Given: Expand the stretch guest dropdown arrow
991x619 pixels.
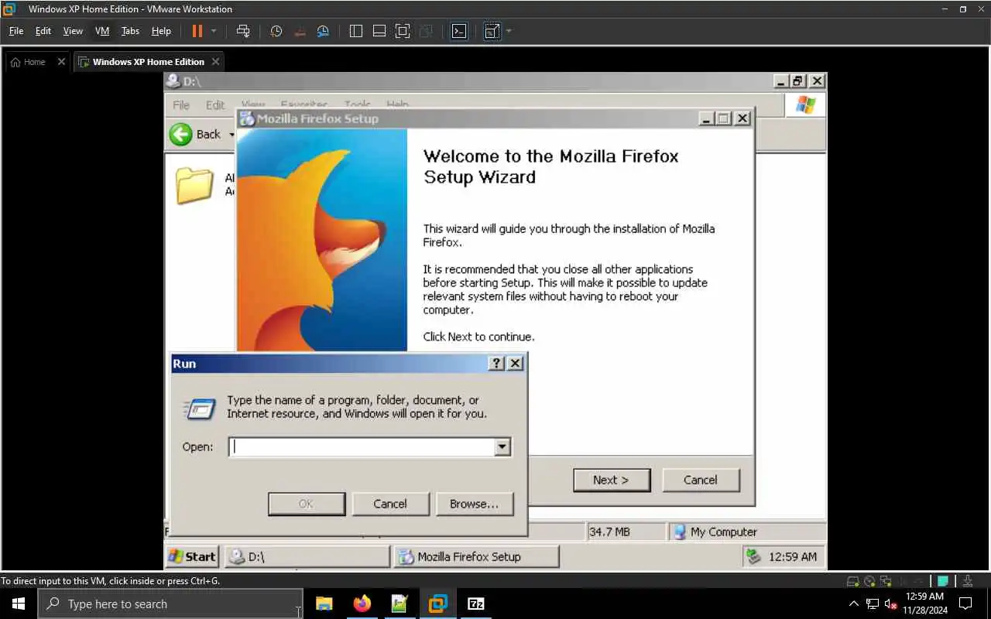Looking at the screenshot, I should pyautogui.click(x=509, y=31).
